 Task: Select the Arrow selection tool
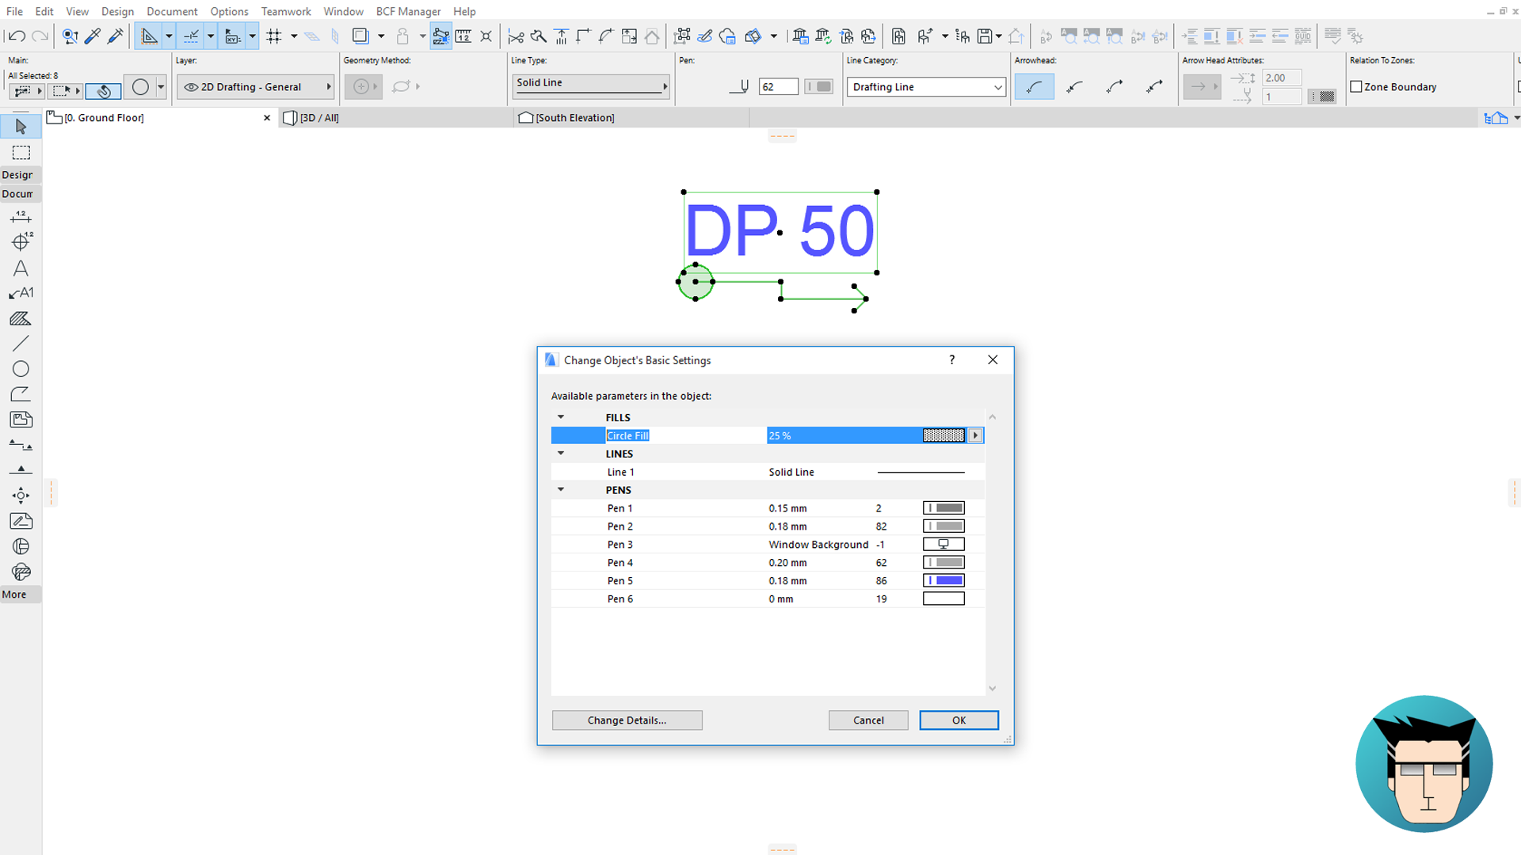(x=21, y=127)
